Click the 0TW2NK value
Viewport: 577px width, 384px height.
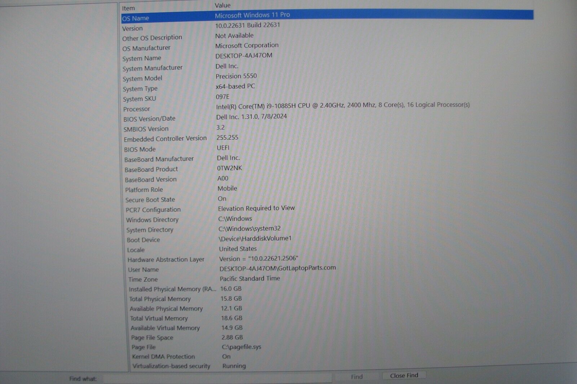coord(229,168)
